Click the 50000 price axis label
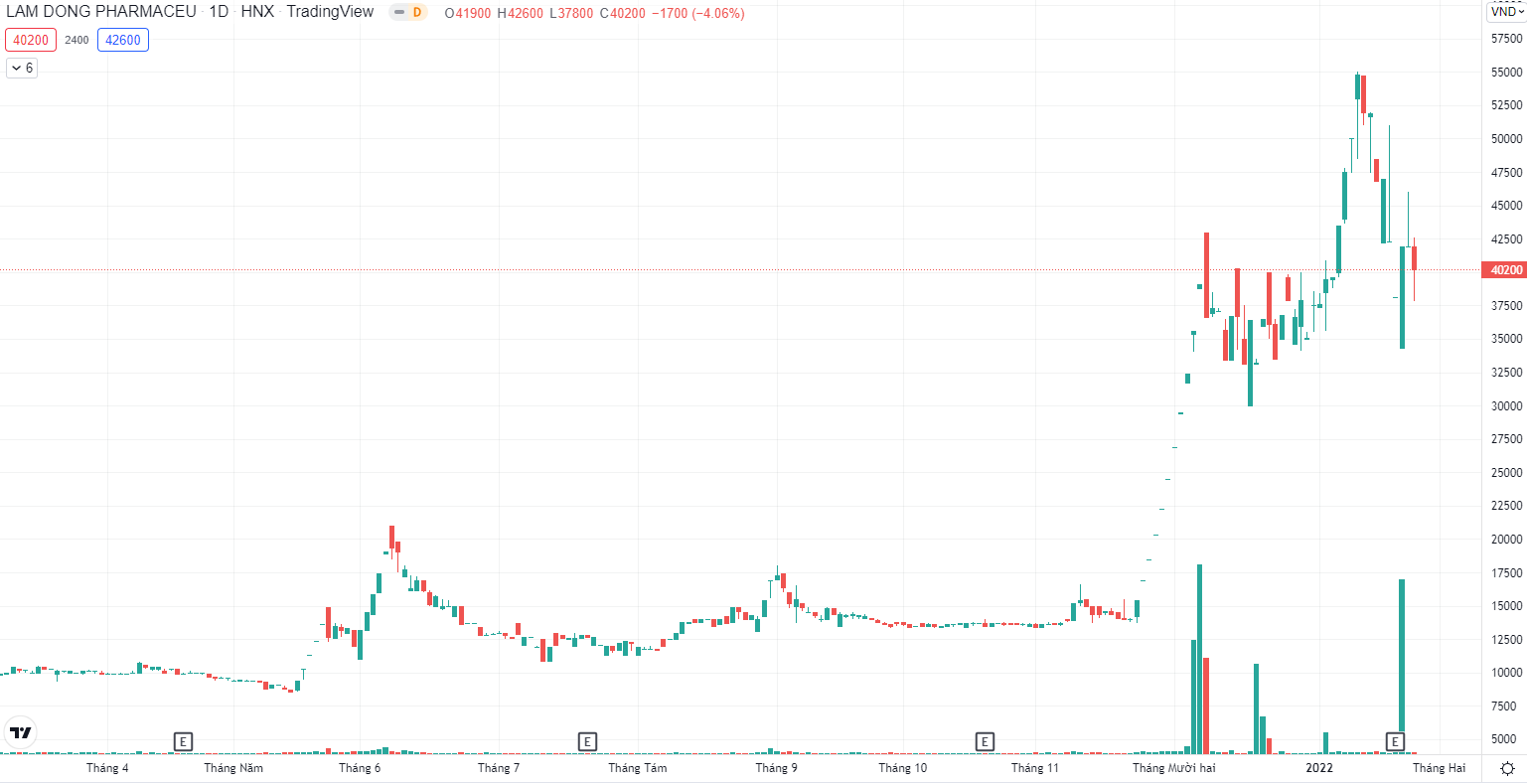Image resolution: width=1527 pixels, height=784 pixels. (x=1506, y=139)
